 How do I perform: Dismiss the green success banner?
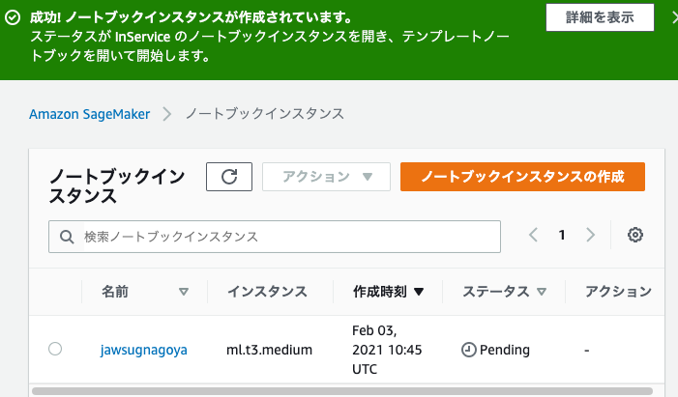coord(674,17)
